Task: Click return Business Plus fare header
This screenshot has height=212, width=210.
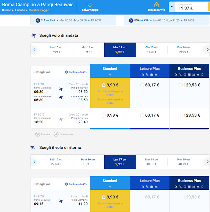Action: 189,183
